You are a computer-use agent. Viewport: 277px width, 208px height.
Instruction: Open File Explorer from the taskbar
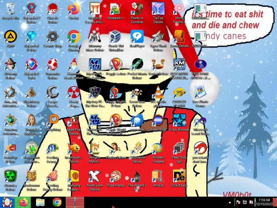coord(40,202)
